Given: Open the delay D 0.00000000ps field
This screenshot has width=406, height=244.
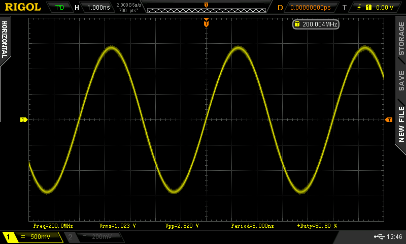Looking at the screenshot, I should tap(310, 8).
